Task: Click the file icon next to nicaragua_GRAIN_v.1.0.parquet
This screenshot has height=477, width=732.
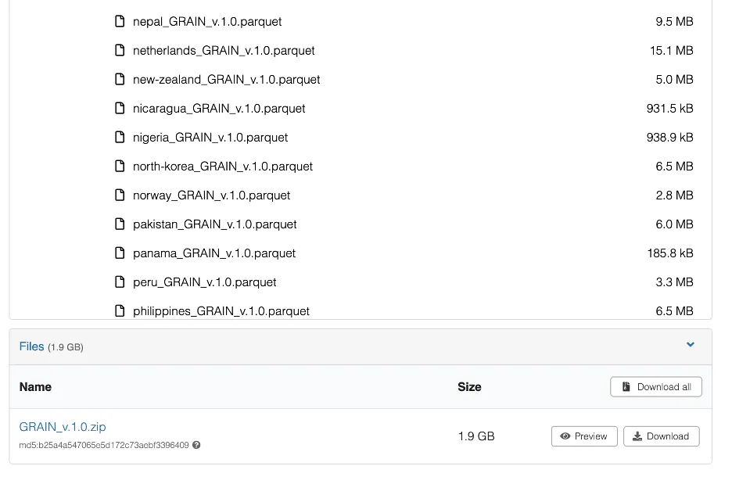Action: pos(120,108)
